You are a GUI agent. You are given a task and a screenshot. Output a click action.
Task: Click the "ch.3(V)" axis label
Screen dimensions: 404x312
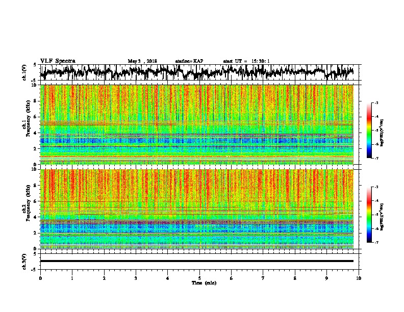24,262
